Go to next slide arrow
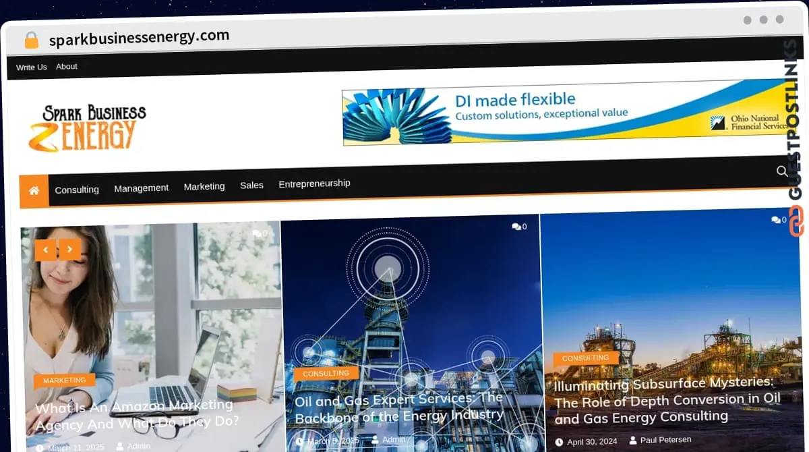This screenshot has height=452, width=809. pyautogui.click(x=69, y=250)
